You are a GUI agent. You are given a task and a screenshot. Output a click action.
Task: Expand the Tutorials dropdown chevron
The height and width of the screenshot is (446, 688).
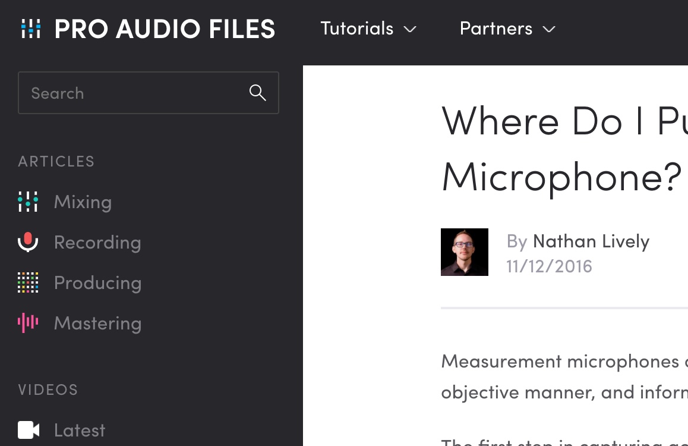[410, 29]
